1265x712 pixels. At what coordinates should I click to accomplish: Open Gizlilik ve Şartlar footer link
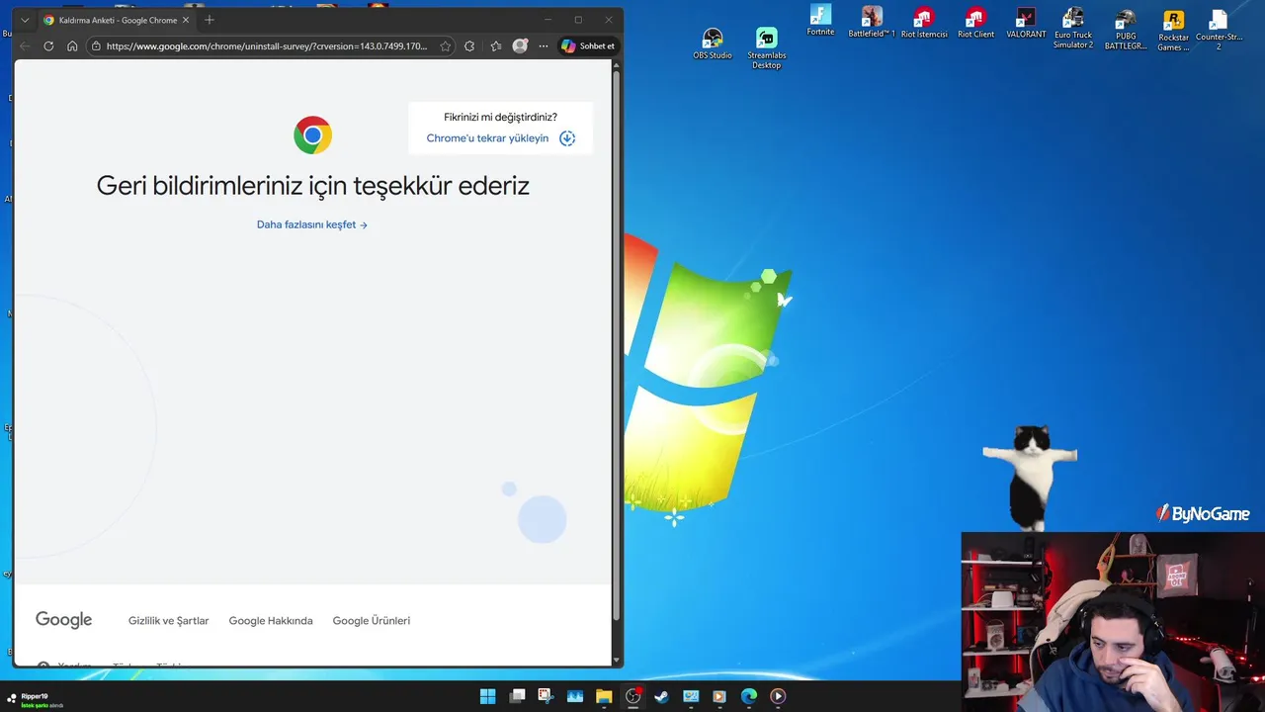168,621
